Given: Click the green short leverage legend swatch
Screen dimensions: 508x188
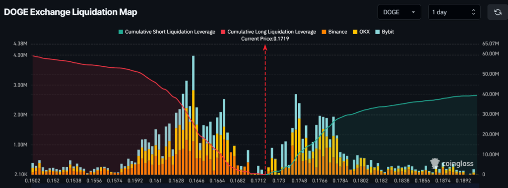Looking at the screenshot, I should 121,32.
